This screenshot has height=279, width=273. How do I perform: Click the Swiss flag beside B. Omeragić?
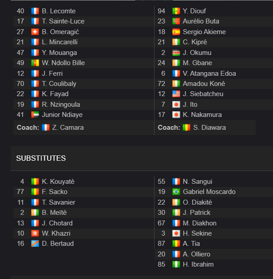(x=35, y=32)
